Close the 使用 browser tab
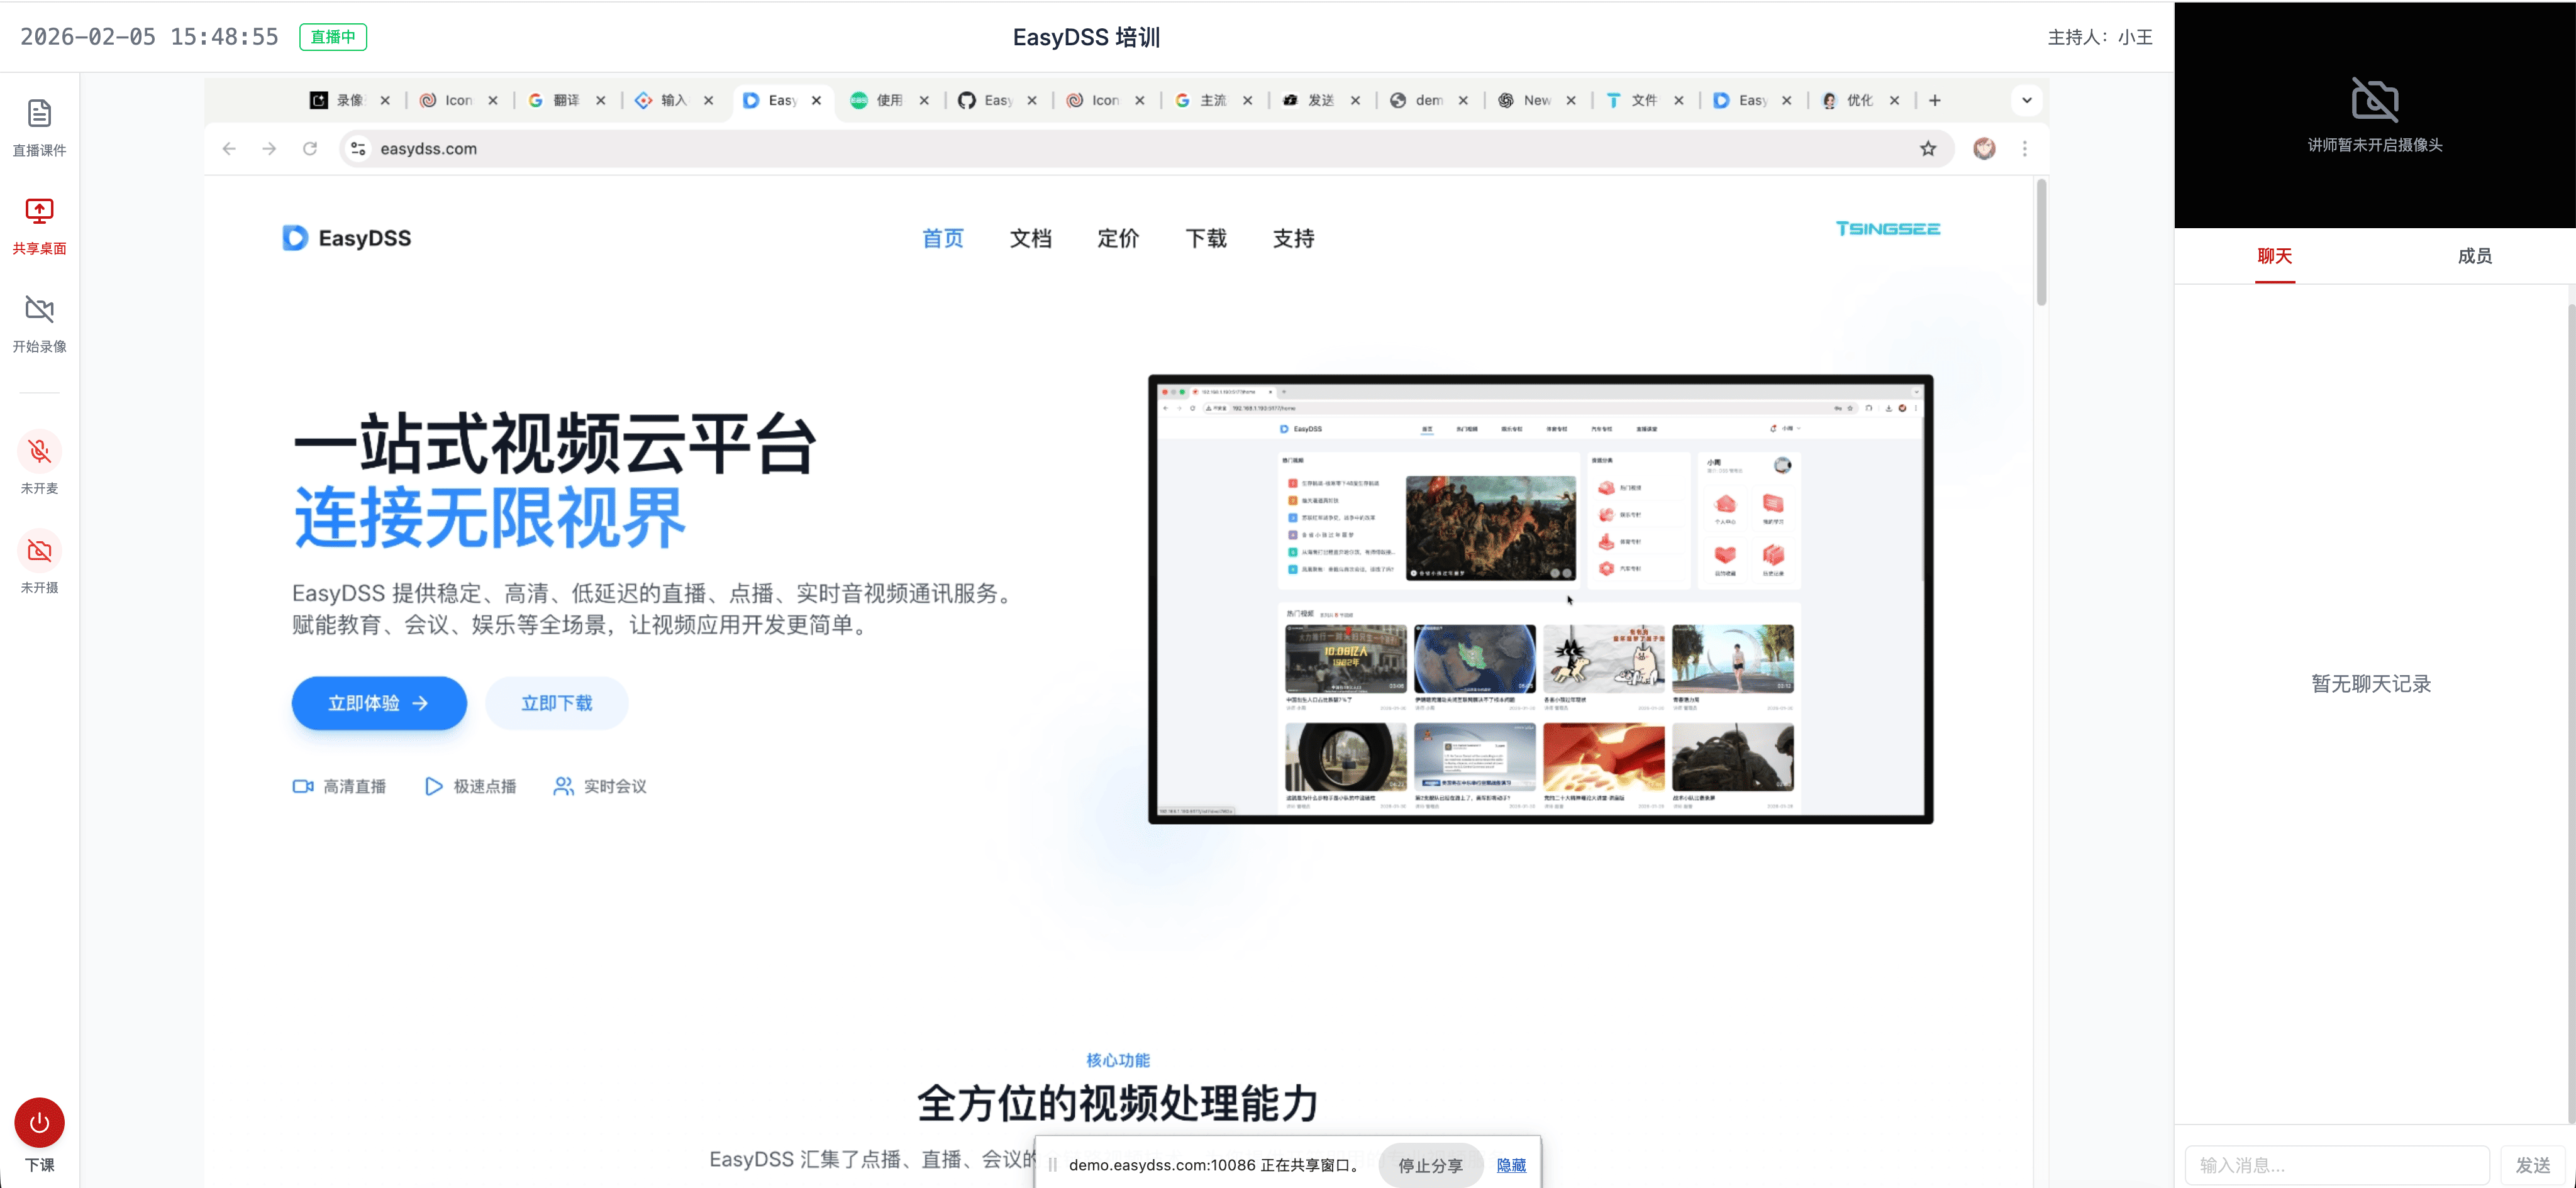This screenshot has height=1188, width=2576. click(x=924, y=100)
